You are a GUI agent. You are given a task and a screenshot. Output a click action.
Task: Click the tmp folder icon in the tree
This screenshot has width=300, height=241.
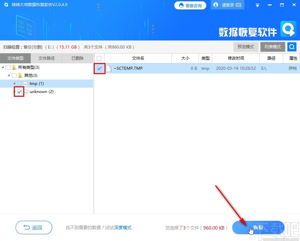tap(27, 83)
